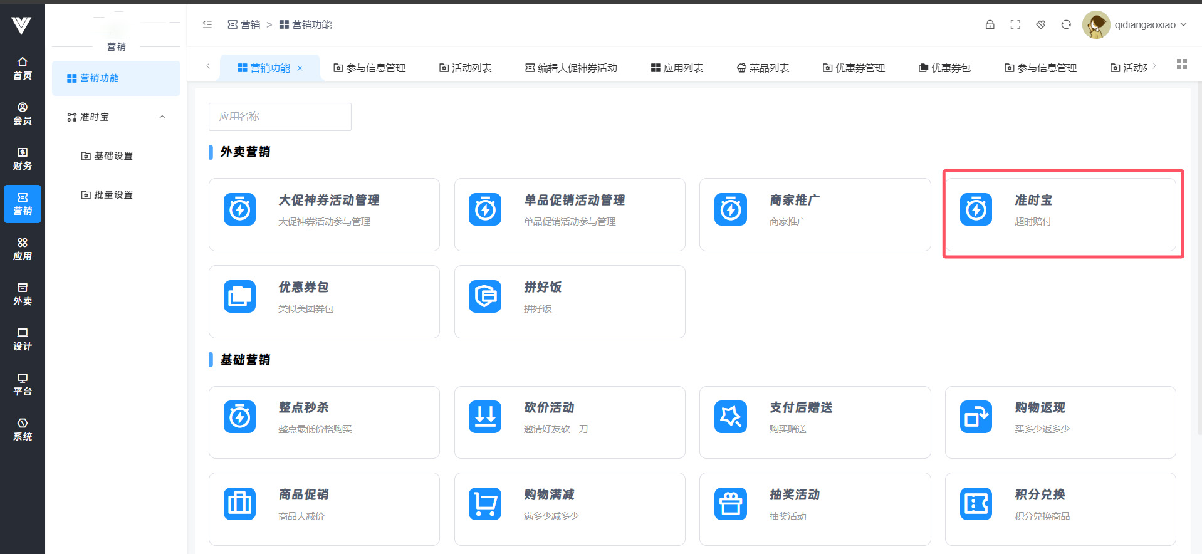This screenshot has width=1202, height=554.
Task: Collapse the sidebar menu with fold icon
Action: pyautogui.click(x=207, y=25)
